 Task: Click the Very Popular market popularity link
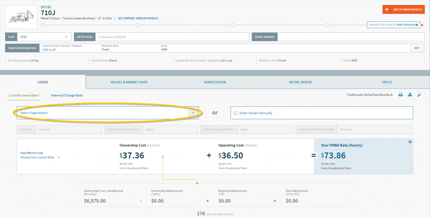point(406,25)
